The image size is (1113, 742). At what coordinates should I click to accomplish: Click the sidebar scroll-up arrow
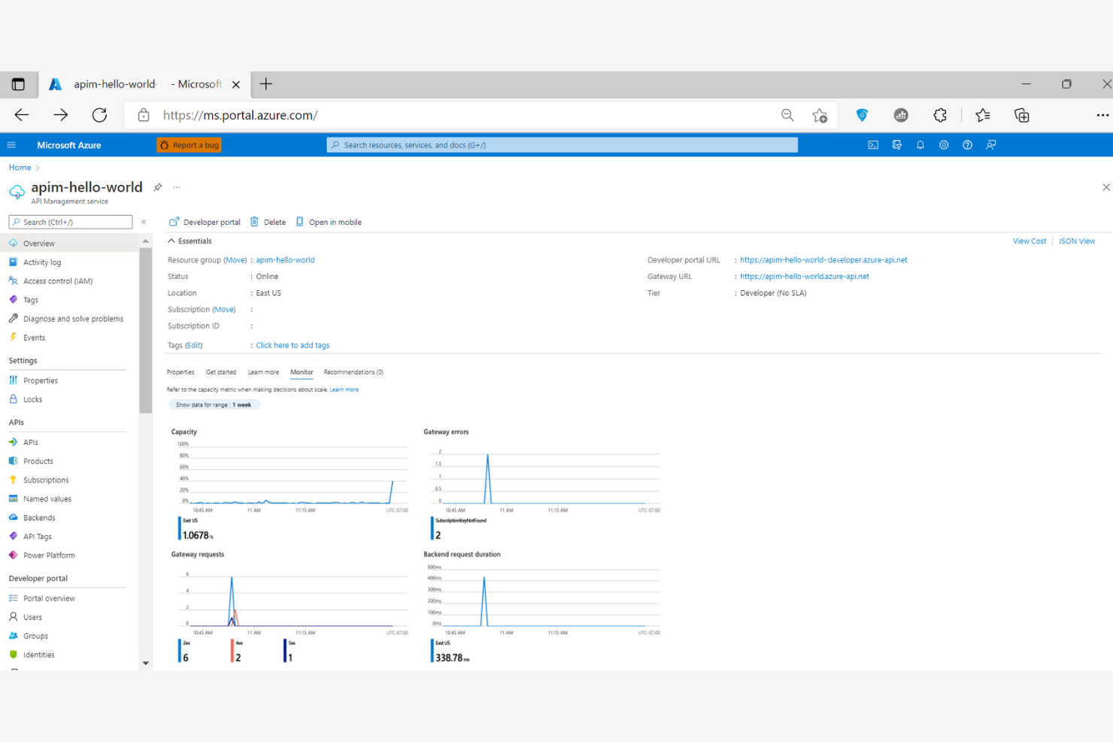[x=145, y=241]
